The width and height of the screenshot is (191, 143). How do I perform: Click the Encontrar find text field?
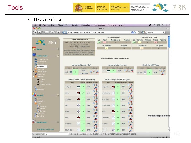(57, 134)
